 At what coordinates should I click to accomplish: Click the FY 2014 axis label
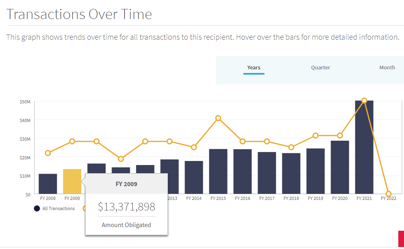[x=194, y=199]
